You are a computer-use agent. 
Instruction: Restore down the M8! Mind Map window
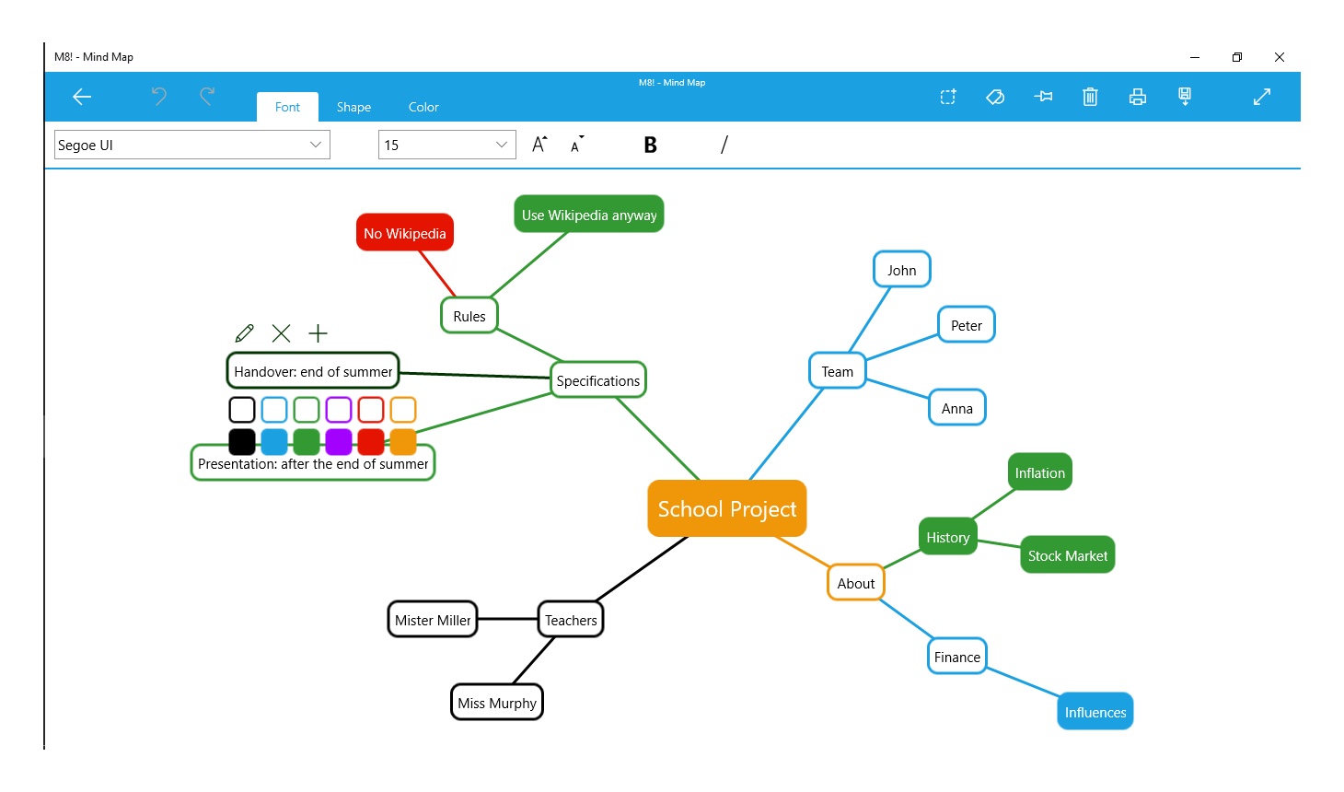pyautogui.click(x=1237, y=57)
